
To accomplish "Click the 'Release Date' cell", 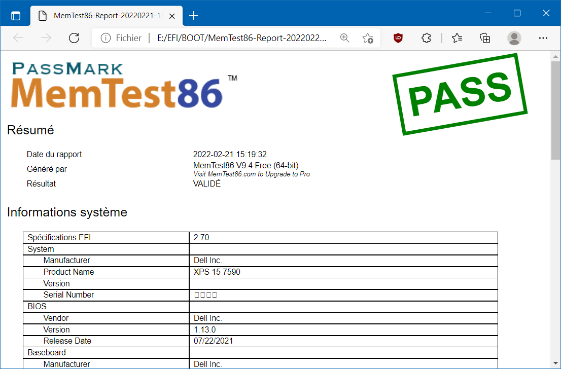I will [106, 341].
